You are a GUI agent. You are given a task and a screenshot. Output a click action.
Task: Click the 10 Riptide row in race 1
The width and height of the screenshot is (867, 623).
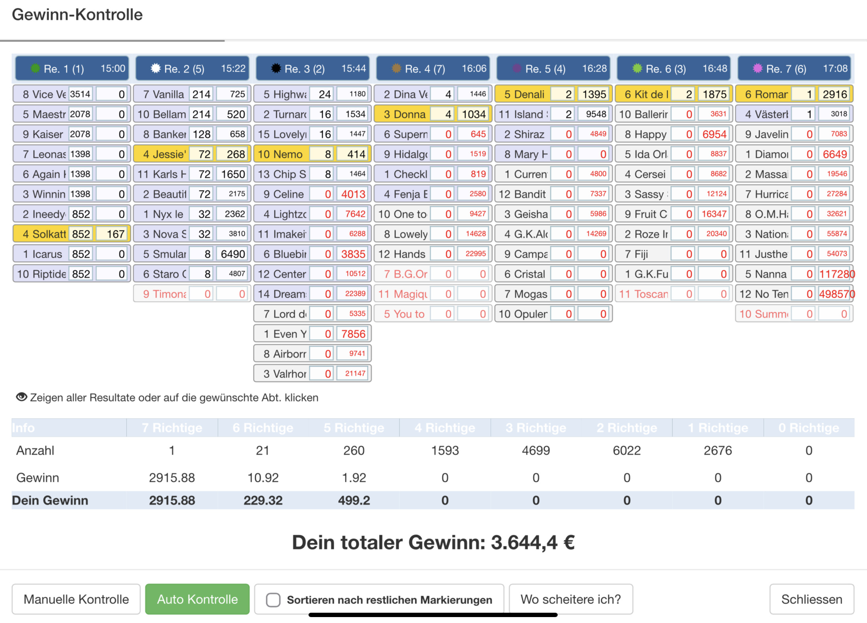point(72,274)
